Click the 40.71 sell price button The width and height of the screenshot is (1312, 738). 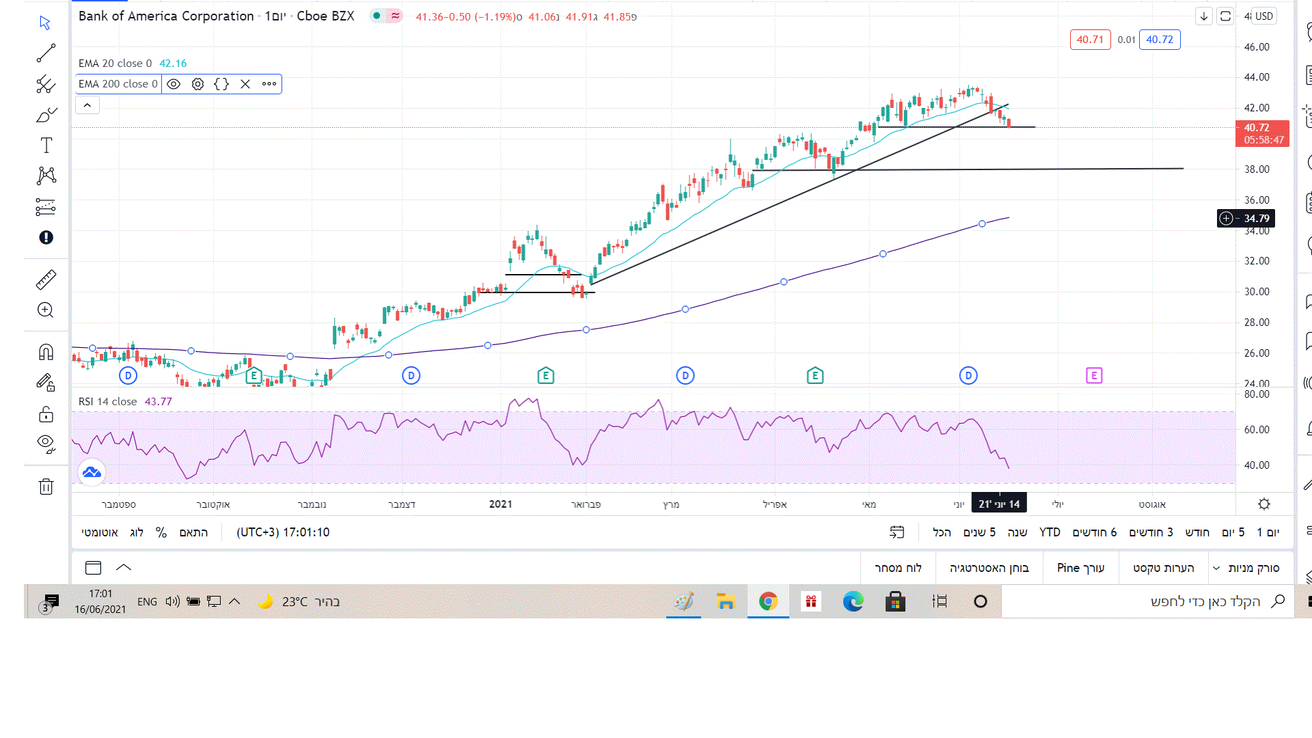(1090, 40)
